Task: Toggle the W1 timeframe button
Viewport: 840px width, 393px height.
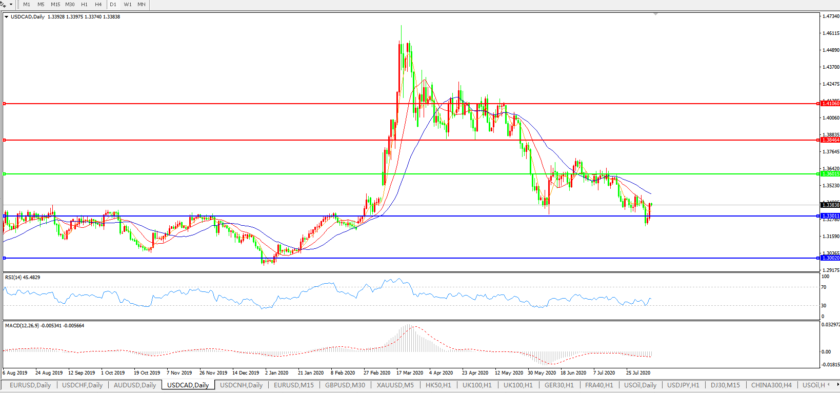Action: point(128,5)
